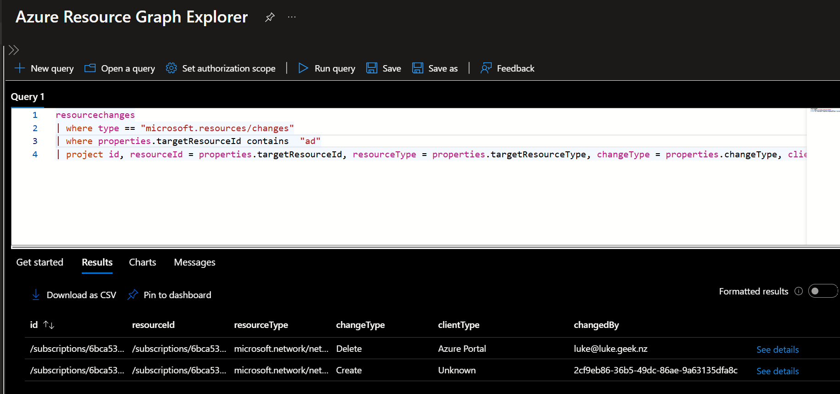Select the luke@luke.geek.nz changedBy cell
840x394 pixels.
[x=611, y=349]
